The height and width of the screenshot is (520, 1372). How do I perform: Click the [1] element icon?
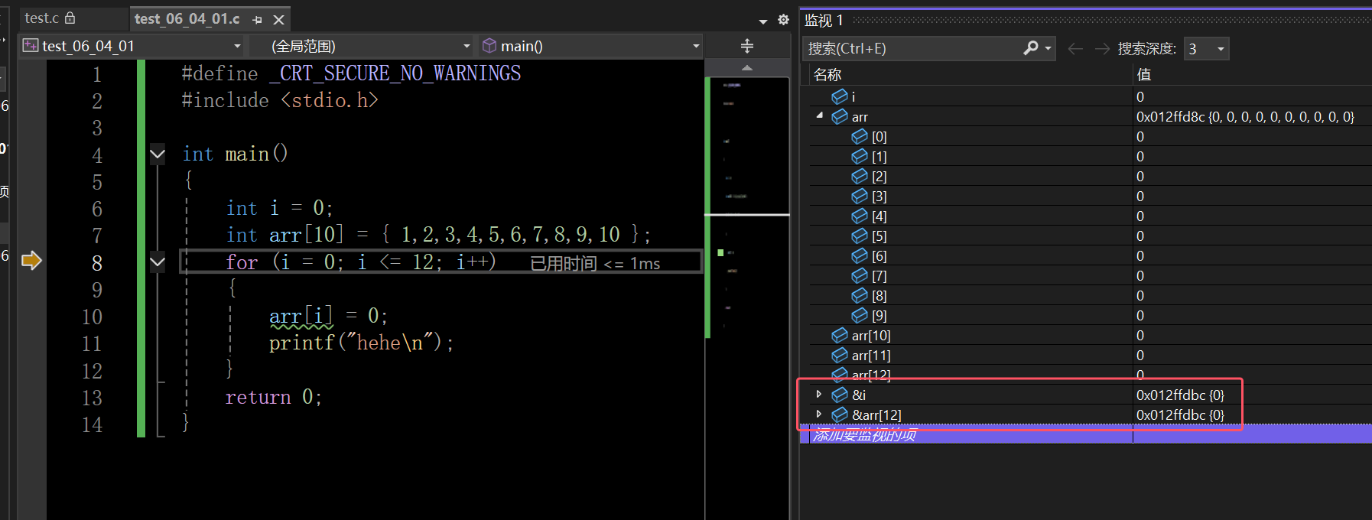pos(860,156)
